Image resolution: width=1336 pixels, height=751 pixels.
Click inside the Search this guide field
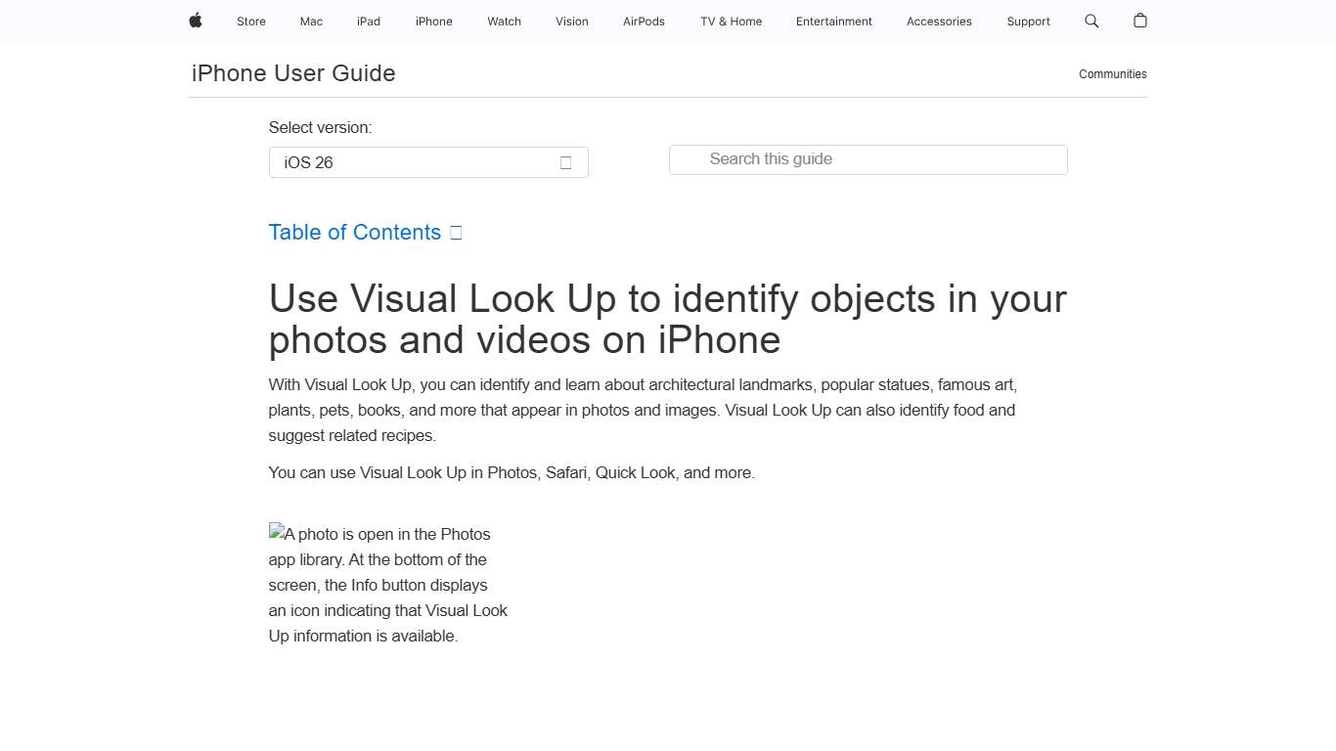coord(867,159)
